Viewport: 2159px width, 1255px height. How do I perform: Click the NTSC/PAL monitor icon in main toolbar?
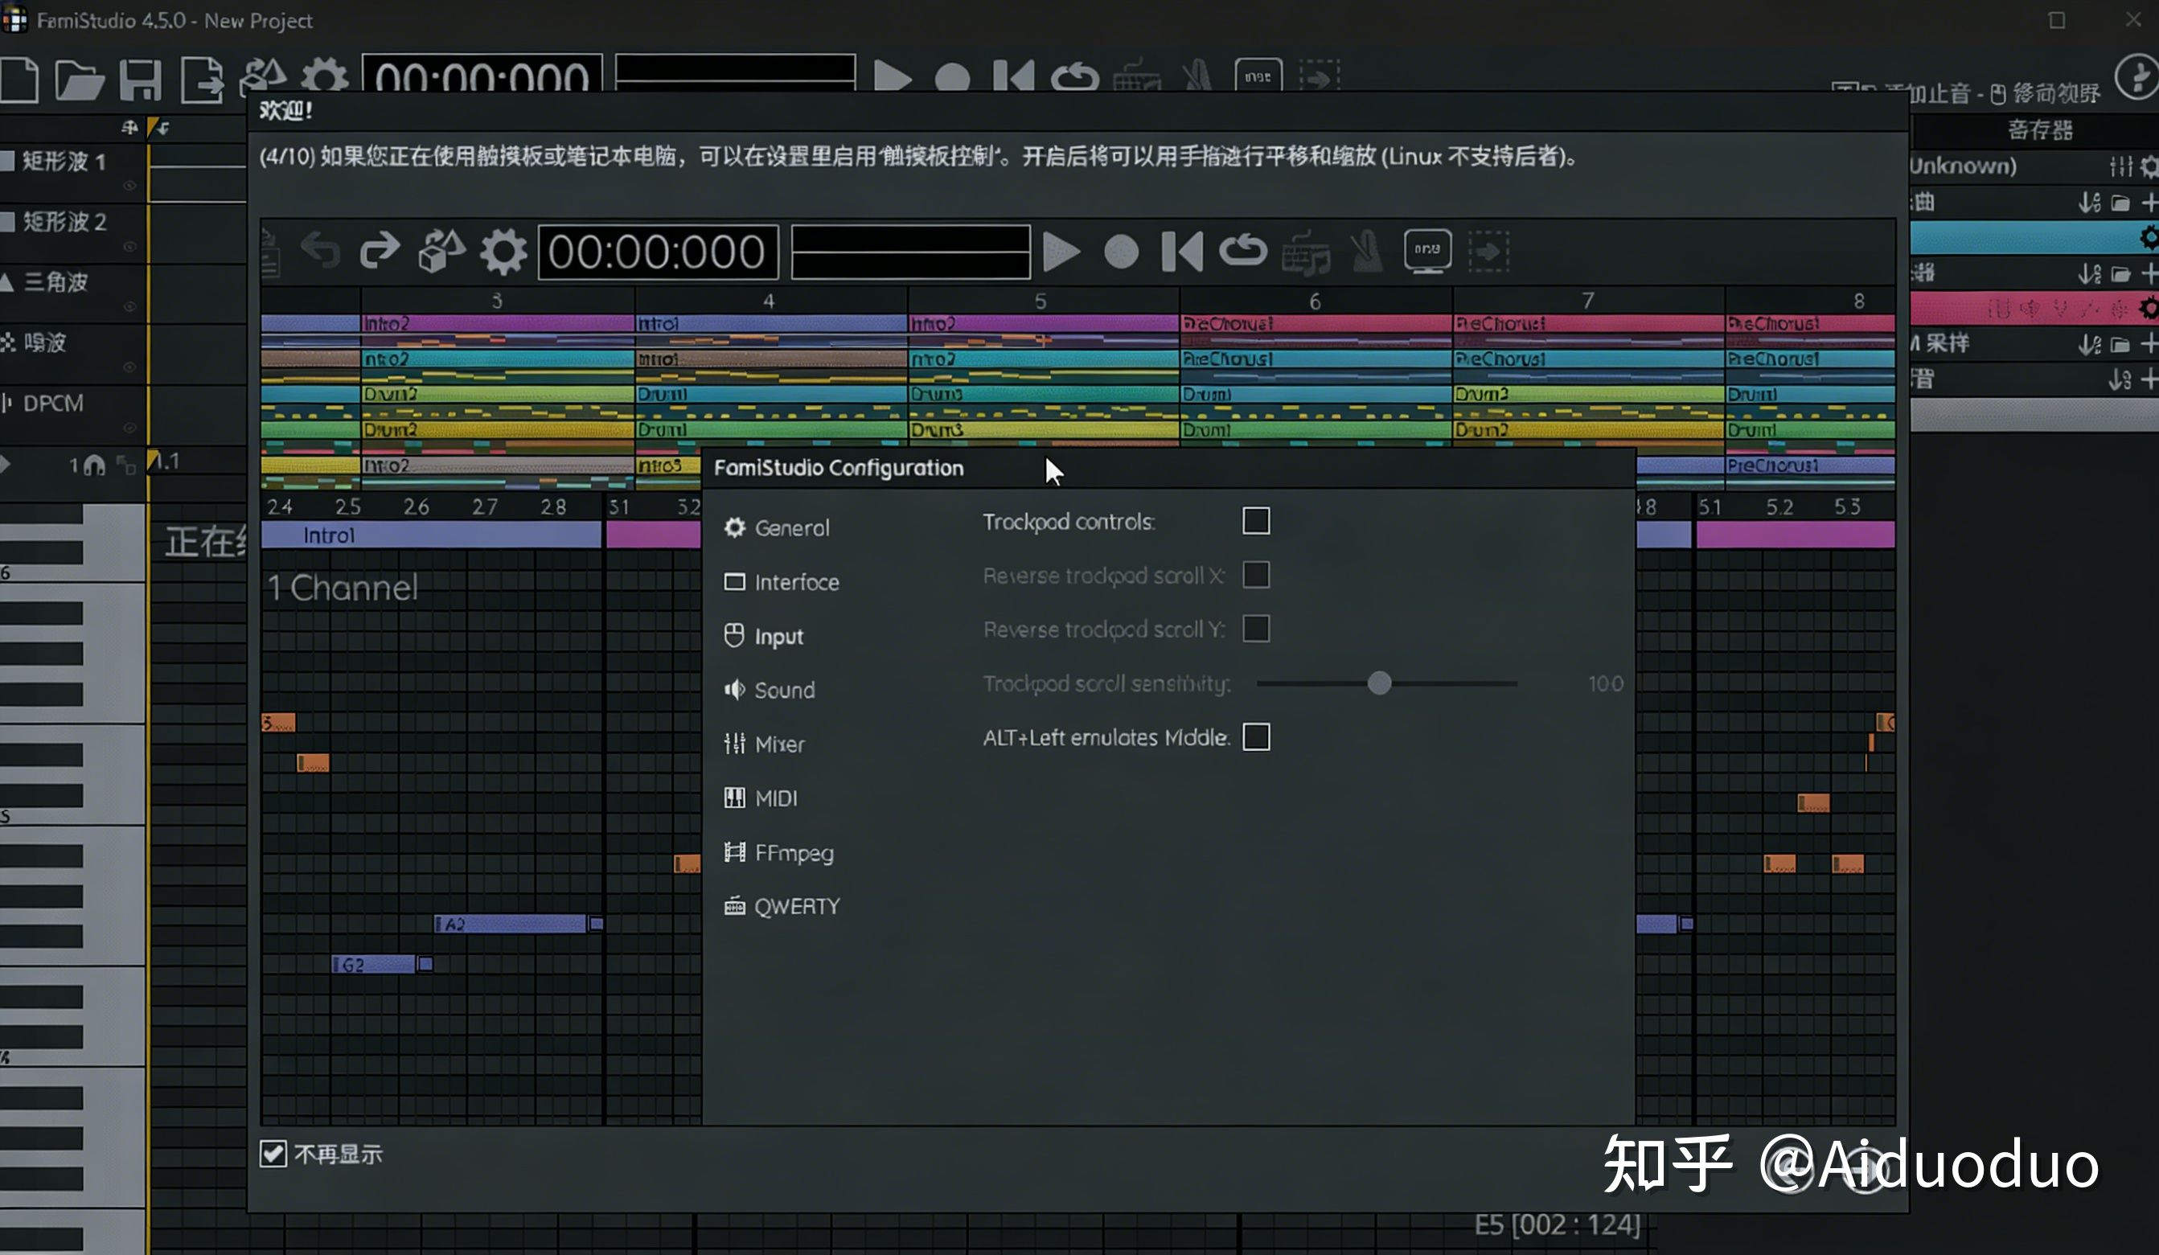(x=1258, y=77)
